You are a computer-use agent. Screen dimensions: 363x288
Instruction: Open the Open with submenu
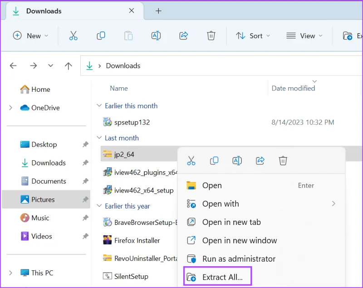261,204
